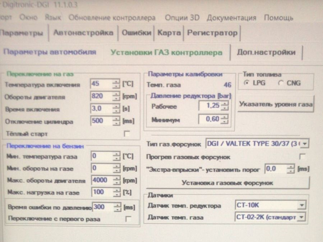Click the max engine rpm spinner
Screen dimensions: 323x242
(116, 180)
